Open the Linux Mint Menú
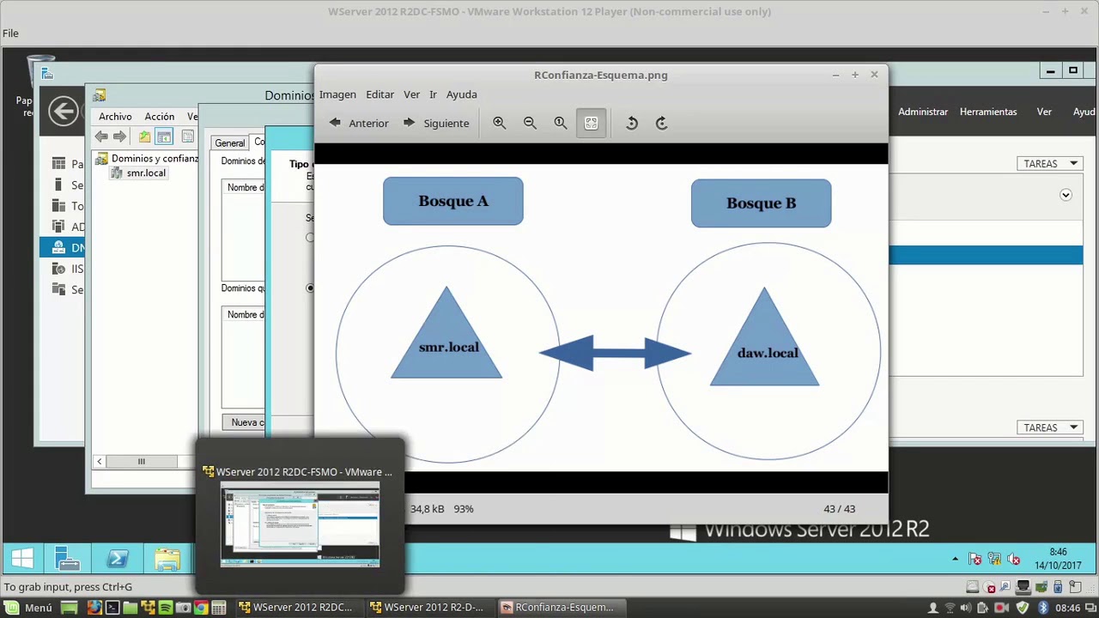The height and width of the screenshot is (618, 1099). 28,608
